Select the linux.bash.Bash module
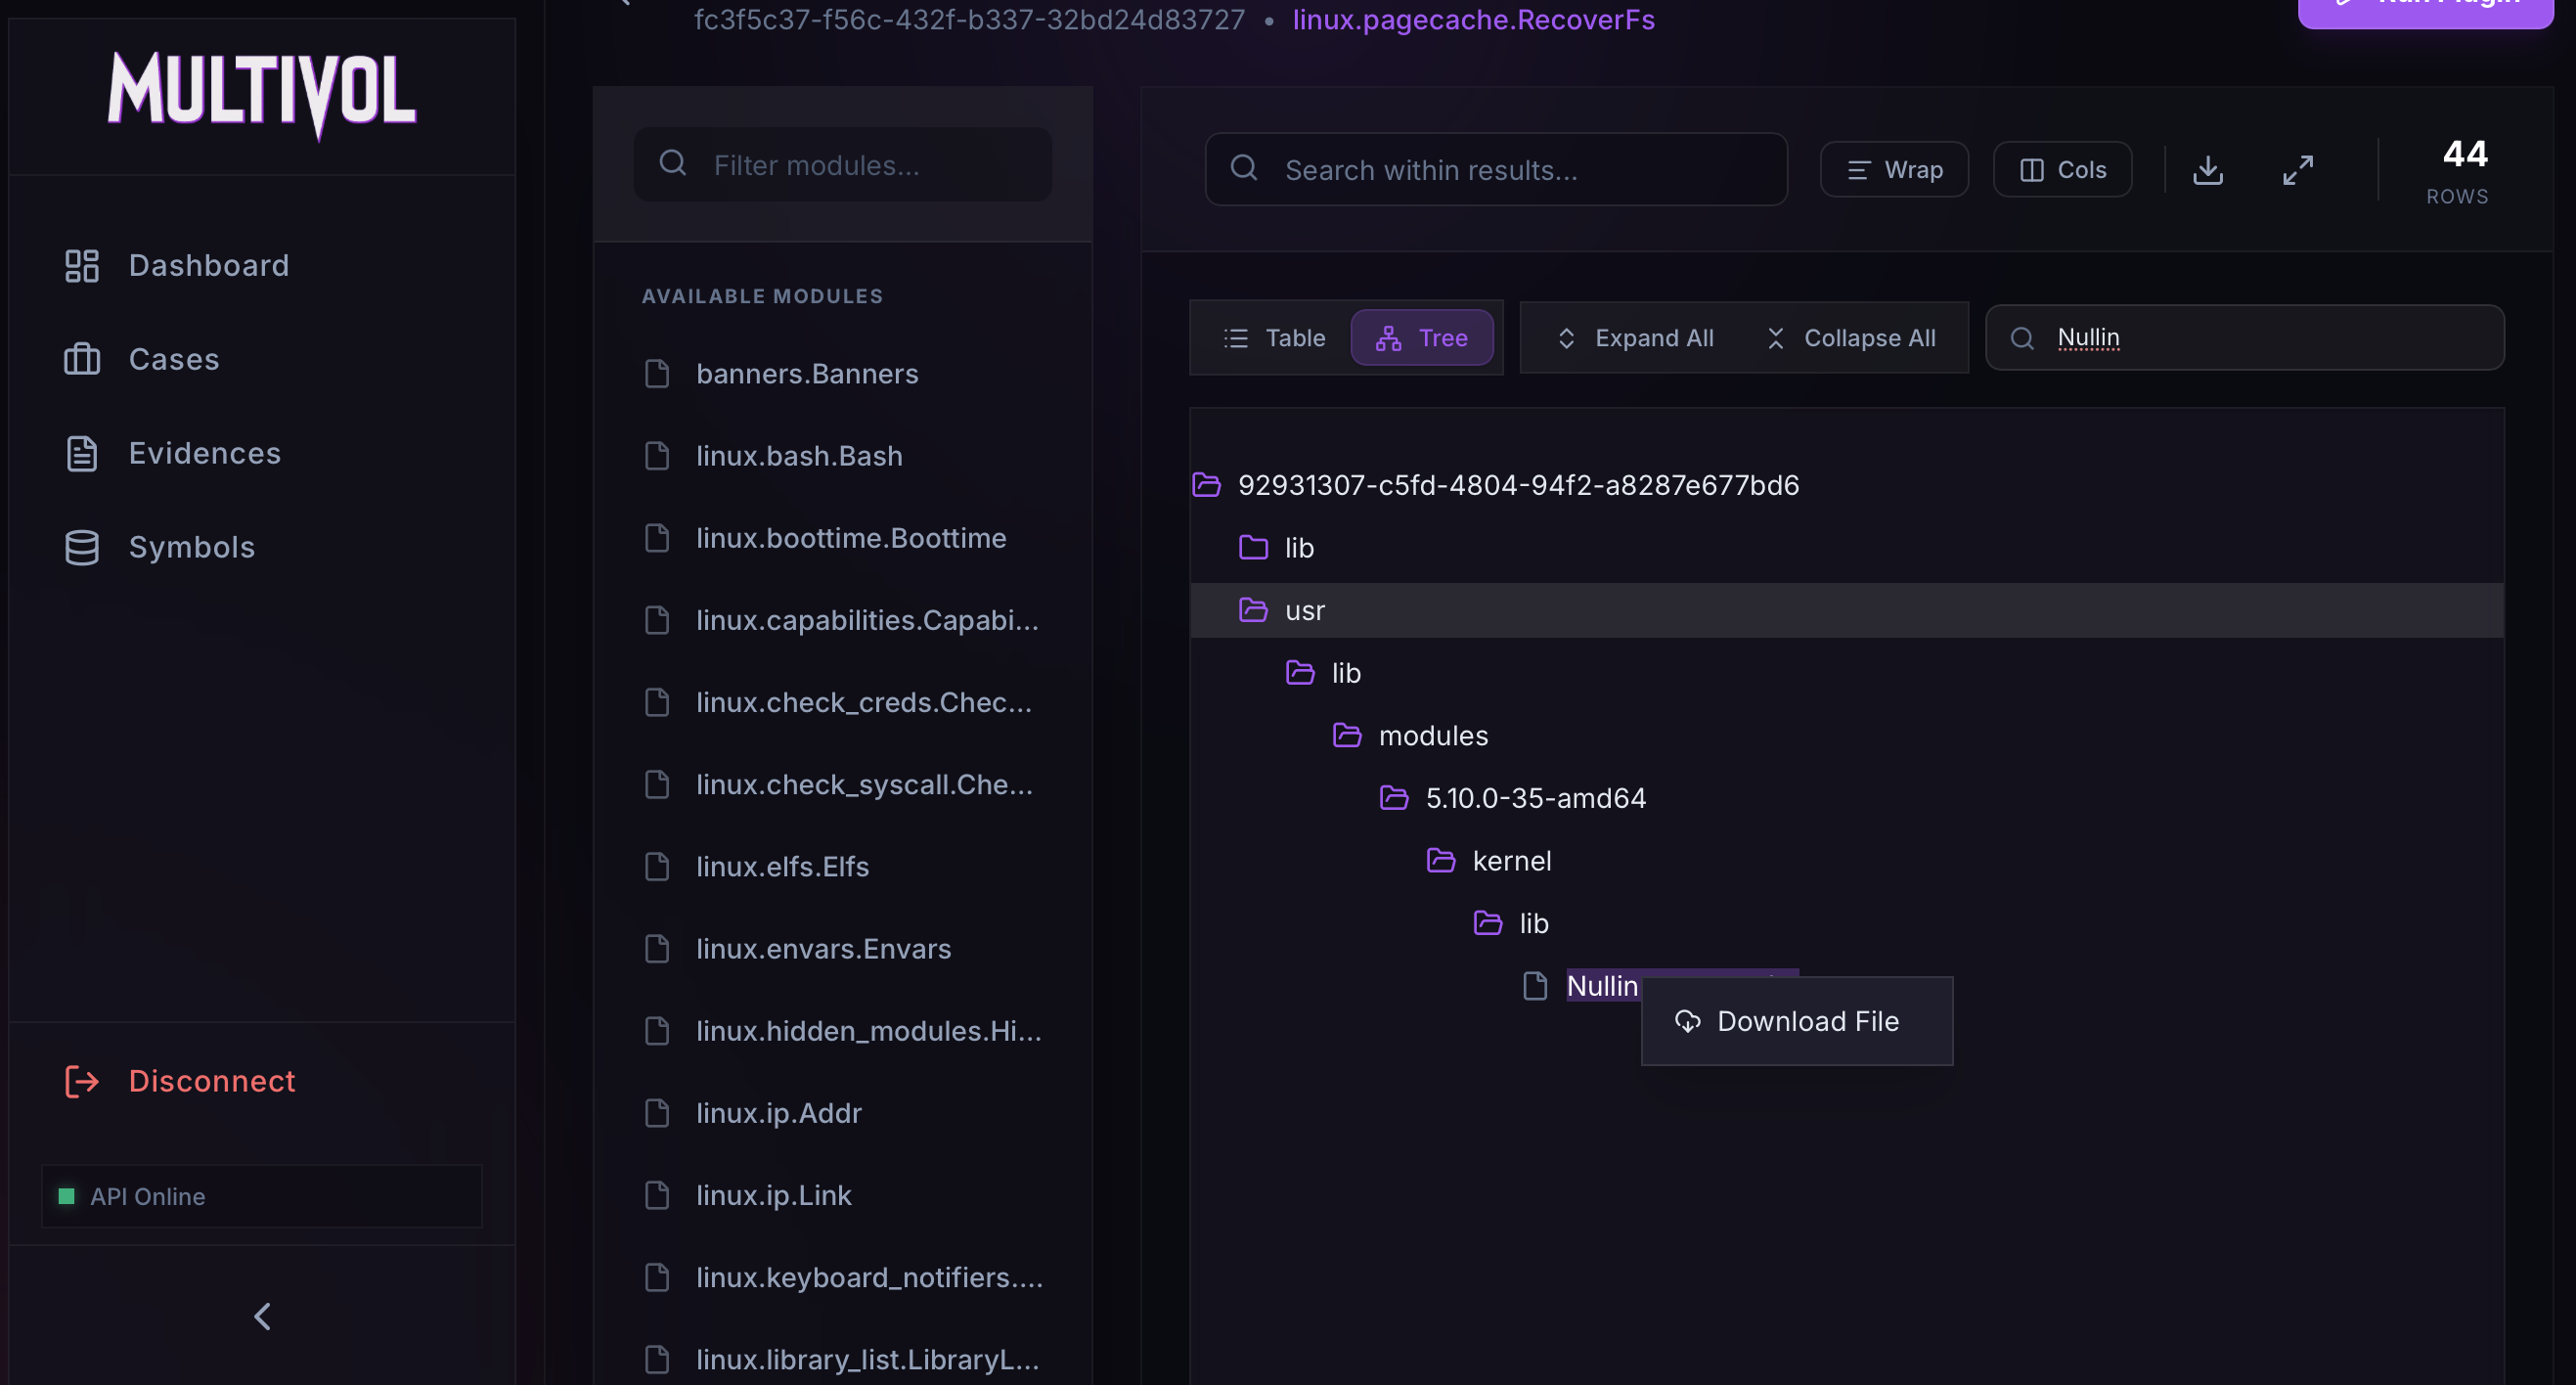2576x1385 pixels. pyautogui.click(x=798, y=456)
